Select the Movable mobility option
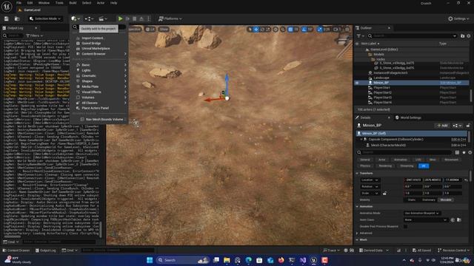 [446, 200]
